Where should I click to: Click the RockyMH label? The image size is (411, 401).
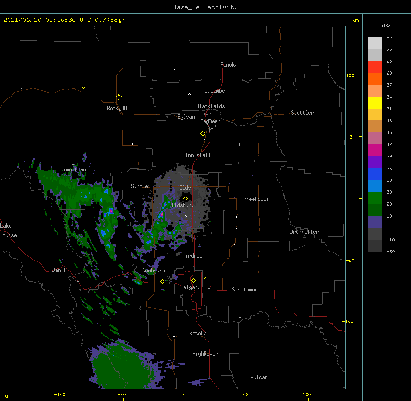pyautogui.click(x=117, y=108)
